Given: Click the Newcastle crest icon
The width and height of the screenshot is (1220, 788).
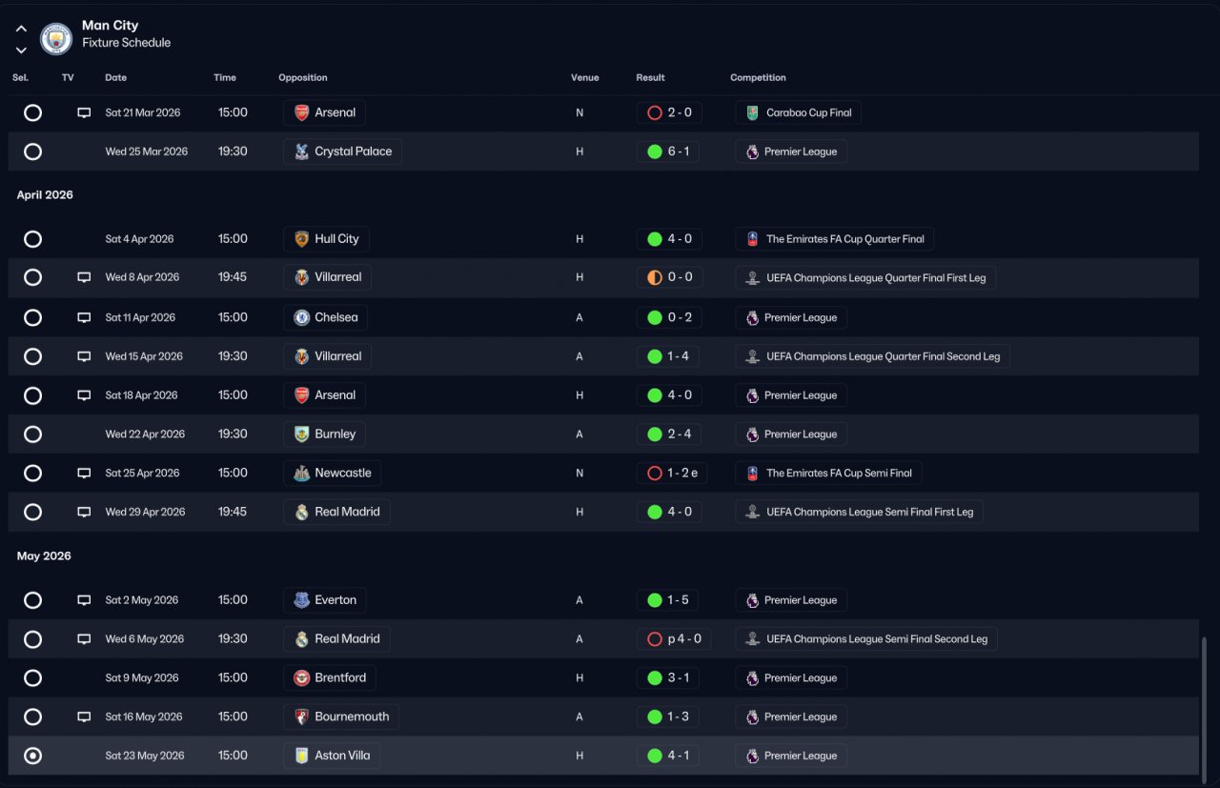Looking at the screenshot, I should (301, 473).
